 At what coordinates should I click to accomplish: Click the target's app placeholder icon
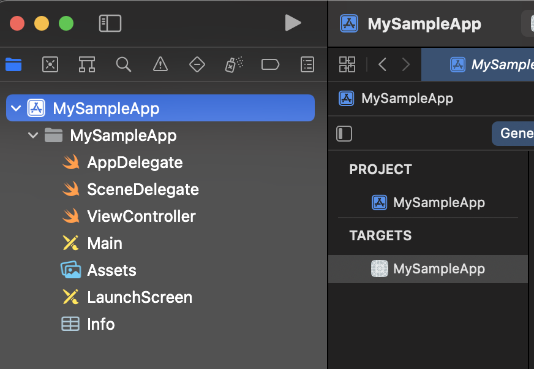380,268
